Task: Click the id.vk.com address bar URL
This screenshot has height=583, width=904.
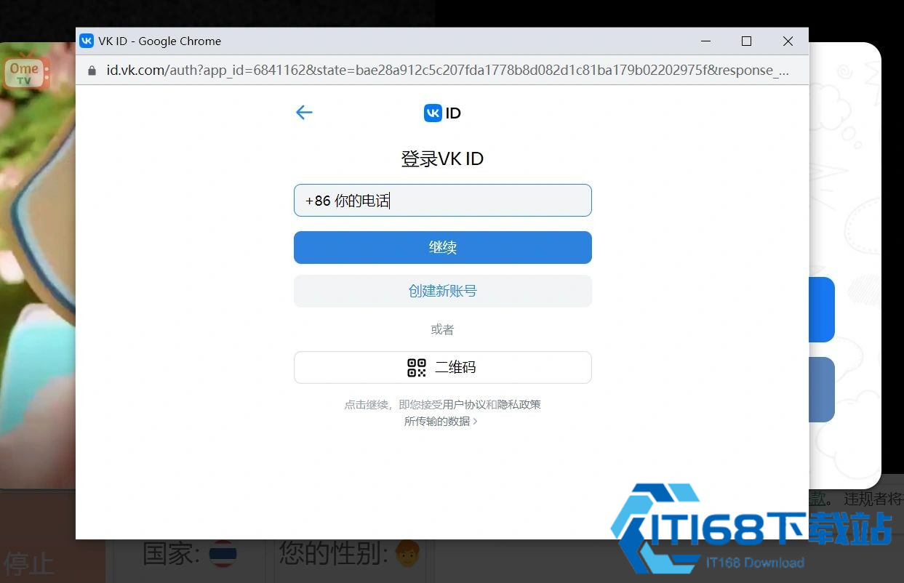Action: pos(447,71)
